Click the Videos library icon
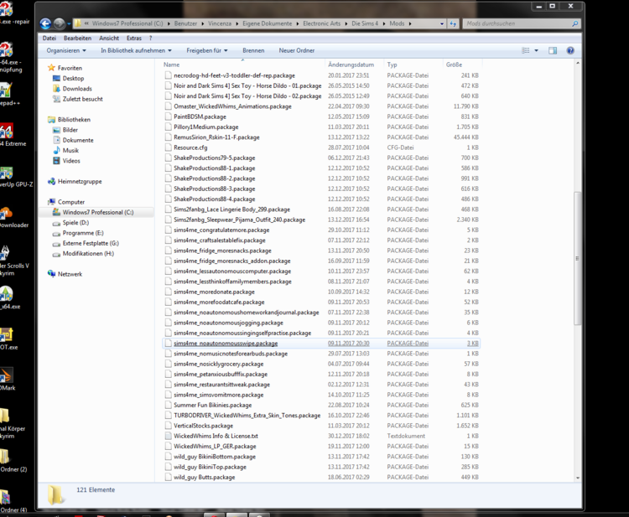The image size is (629, 517). click(56, 161)
